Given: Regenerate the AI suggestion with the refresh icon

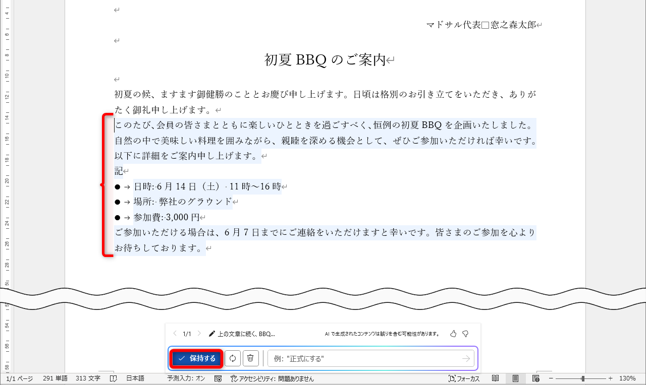Looking at the screenshot, I should click(x=232, y=358).
